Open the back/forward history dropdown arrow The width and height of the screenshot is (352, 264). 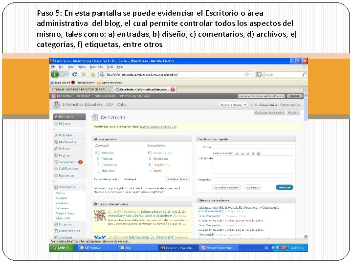tap(67, 74)
